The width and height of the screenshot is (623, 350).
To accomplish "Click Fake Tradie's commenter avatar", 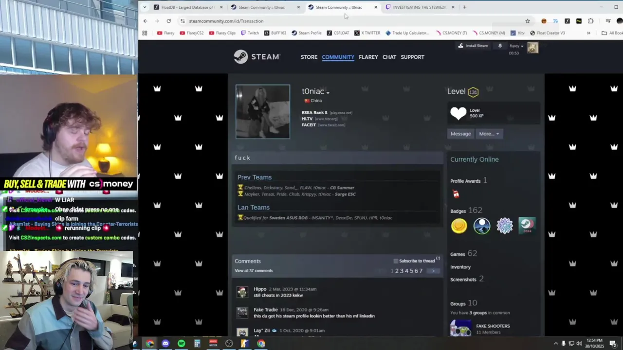I will click(242, 313).
